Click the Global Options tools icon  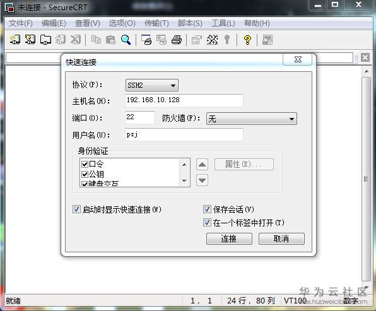coord(212,40)
